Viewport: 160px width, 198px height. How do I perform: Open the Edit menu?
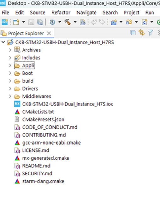click(19, 13)
